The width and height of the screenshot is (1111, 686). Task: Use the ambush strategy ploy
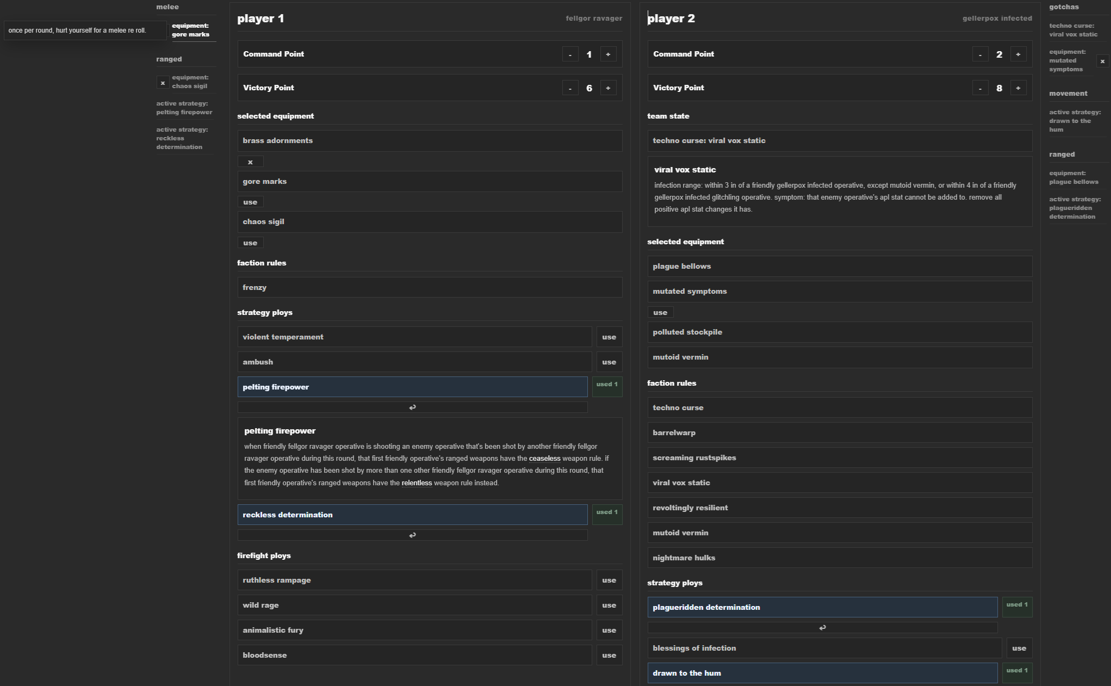[x=609, y=362]
